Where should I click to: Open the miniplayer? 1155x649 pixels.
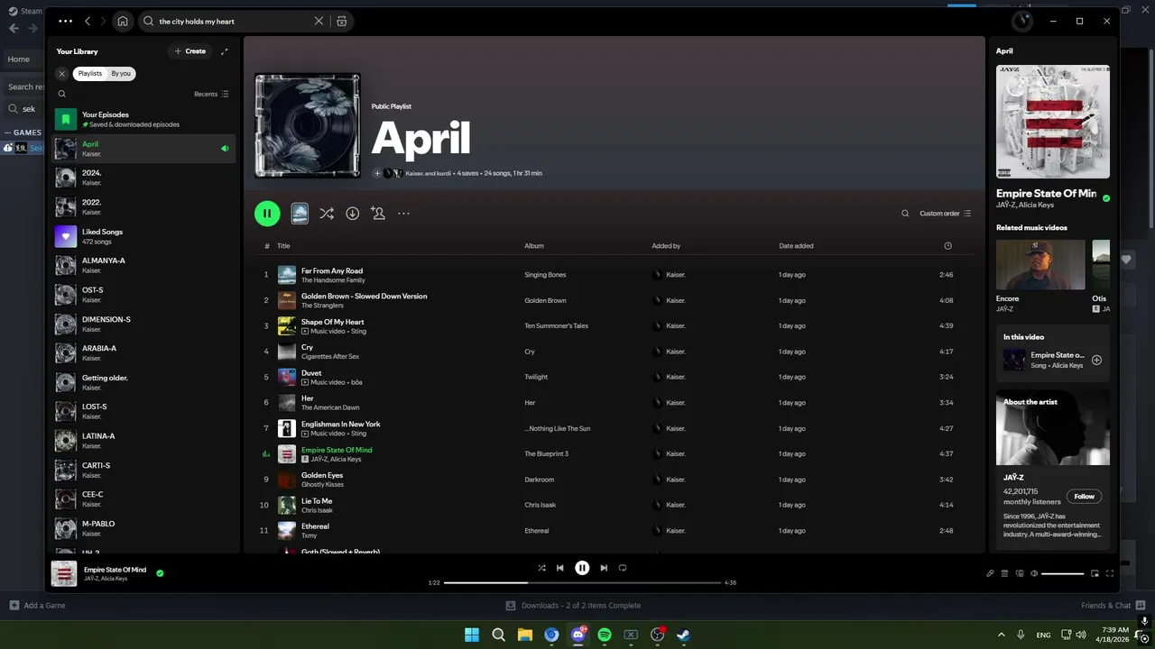pyautogui.click(x=1095, y=573)
